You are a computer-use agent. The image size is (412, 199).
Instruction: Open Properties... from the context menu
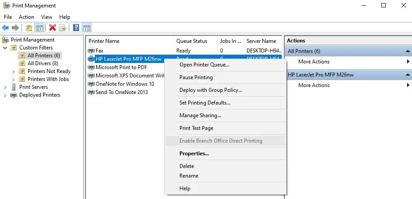point(194,154)
